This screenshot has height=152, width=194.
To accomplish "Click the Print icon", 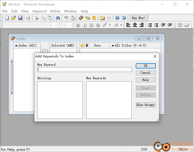I will coord(28,18).
